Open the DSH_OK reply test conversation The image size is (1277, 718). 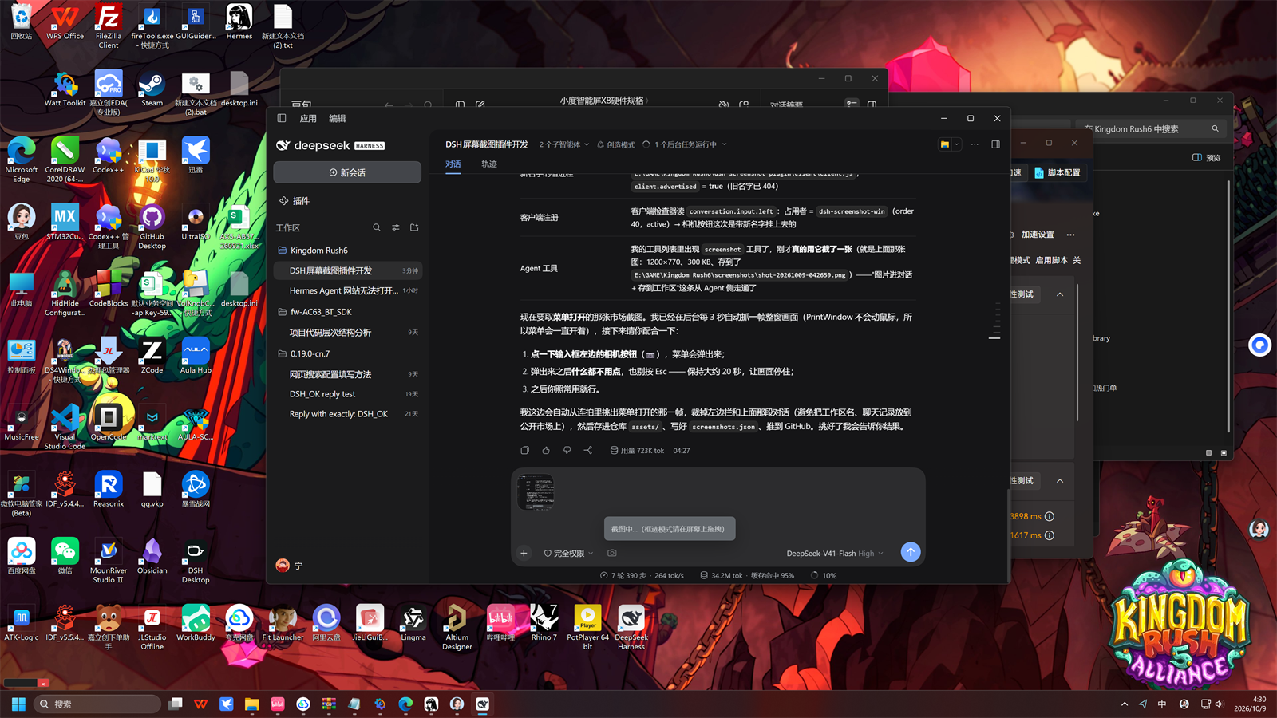coord(347,394)
